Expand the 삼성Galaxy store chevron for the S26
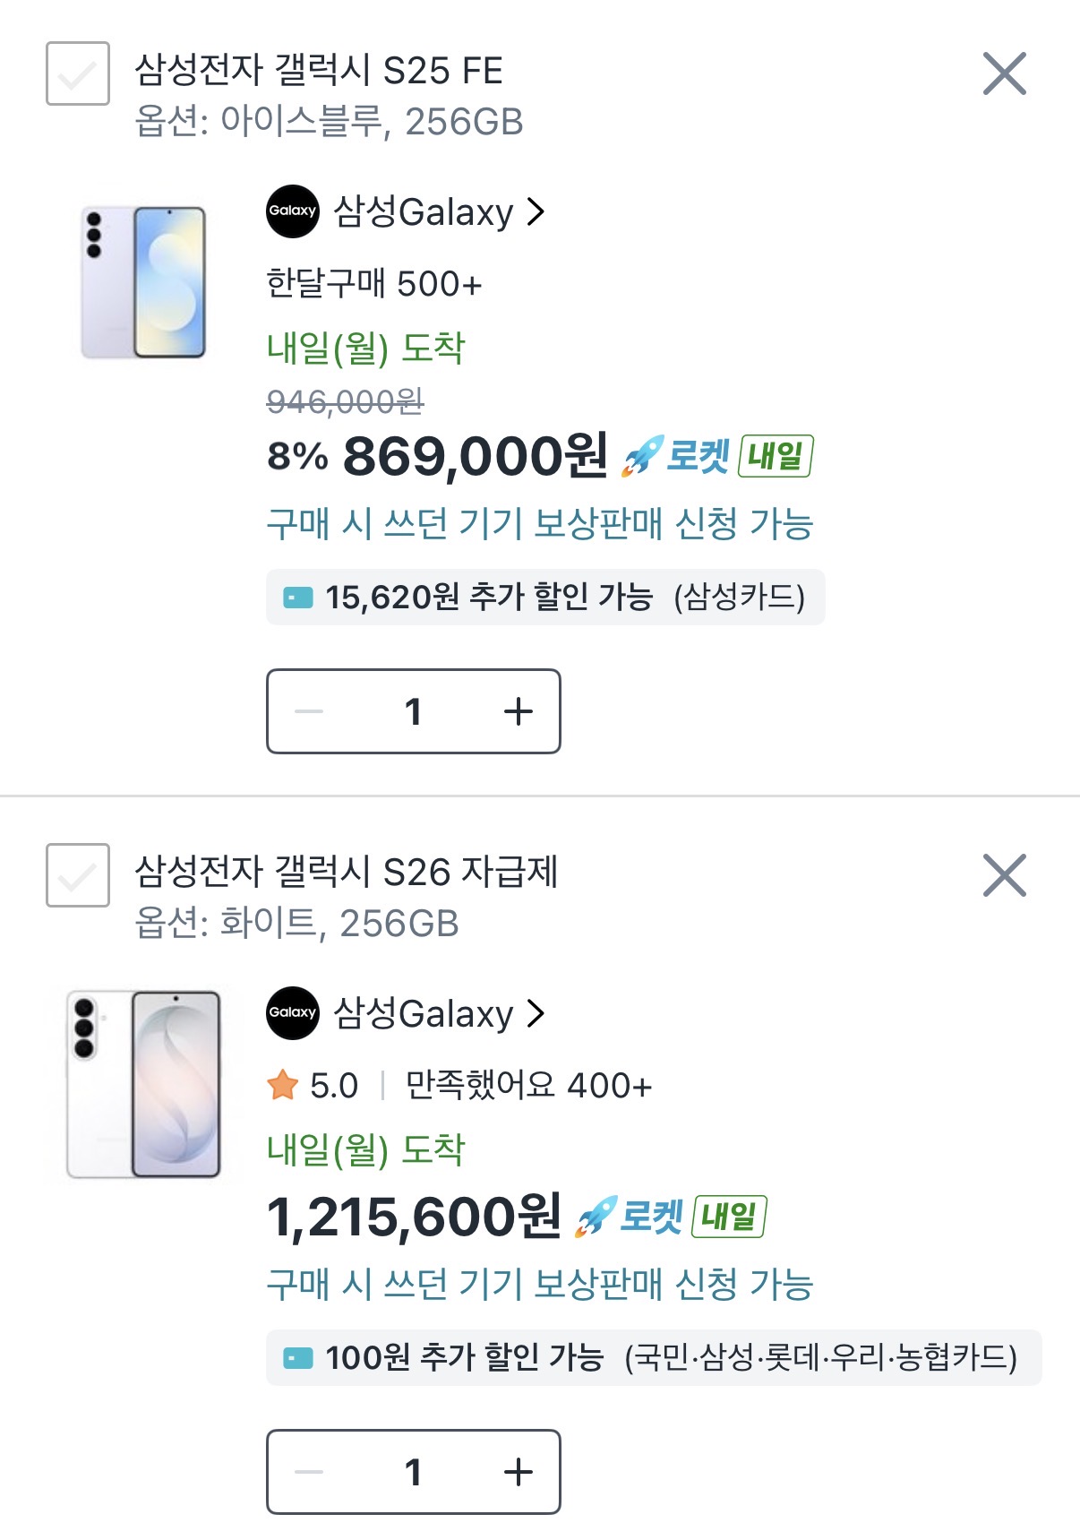 [x=536, y=1014]
